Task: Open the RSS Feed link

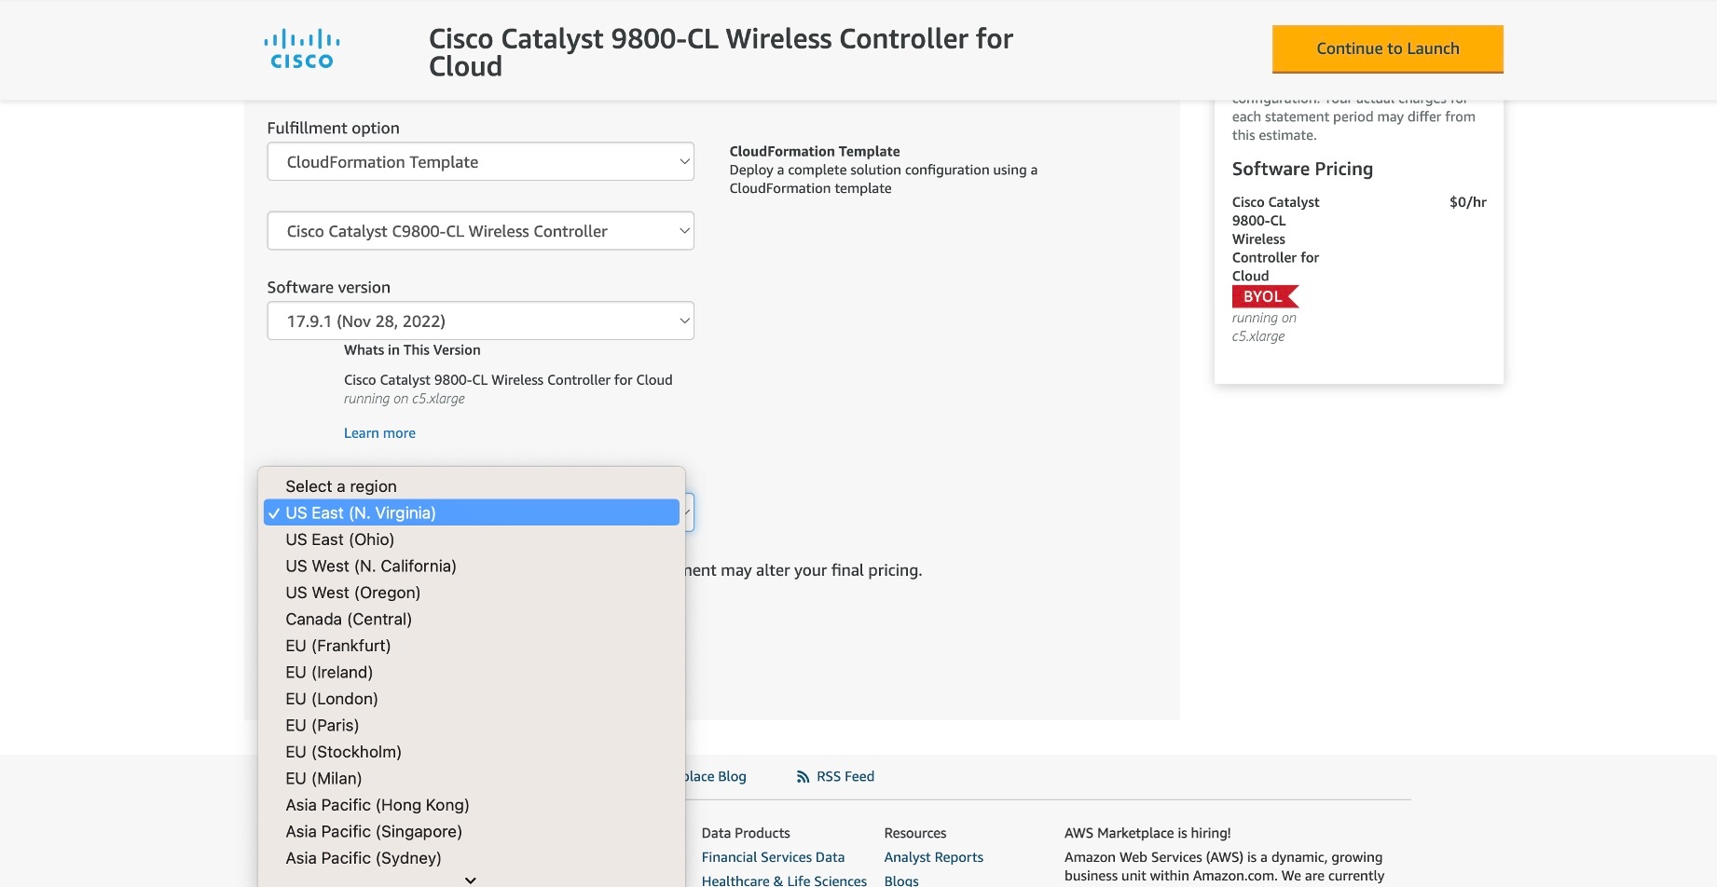Action: tap(845, 777)
